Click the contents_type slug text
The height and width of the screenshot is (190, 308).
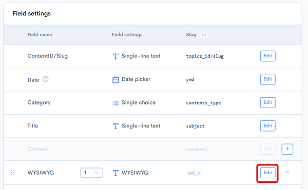(203, 103)
